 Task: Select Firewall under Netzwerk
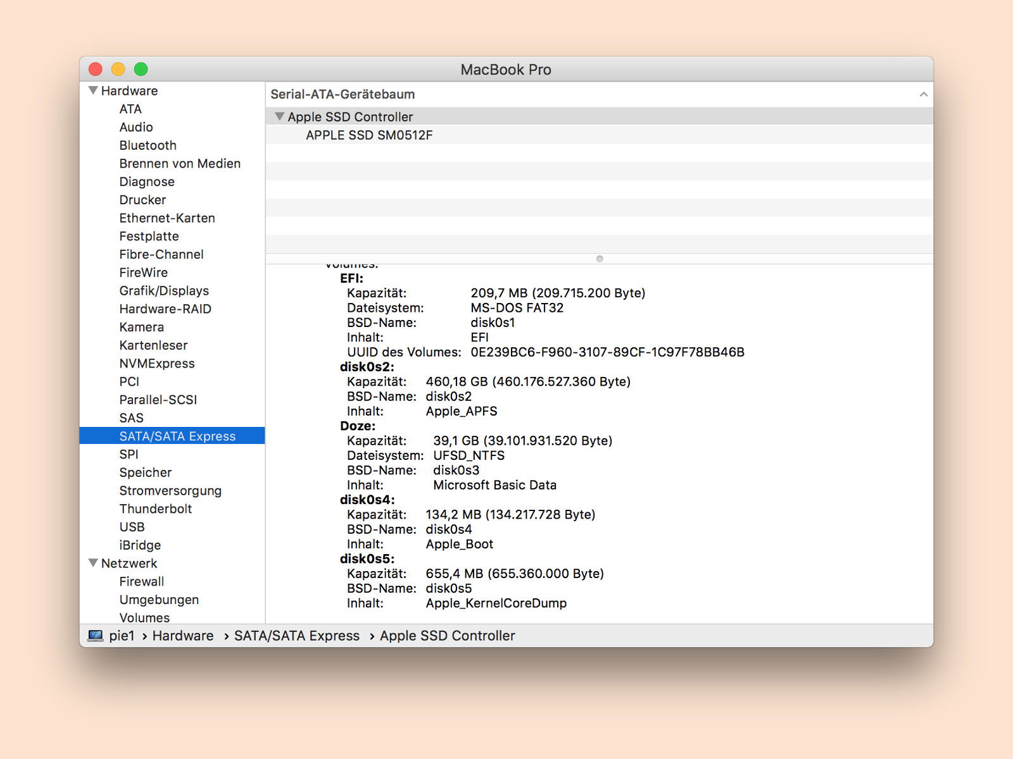click(142, 581)
